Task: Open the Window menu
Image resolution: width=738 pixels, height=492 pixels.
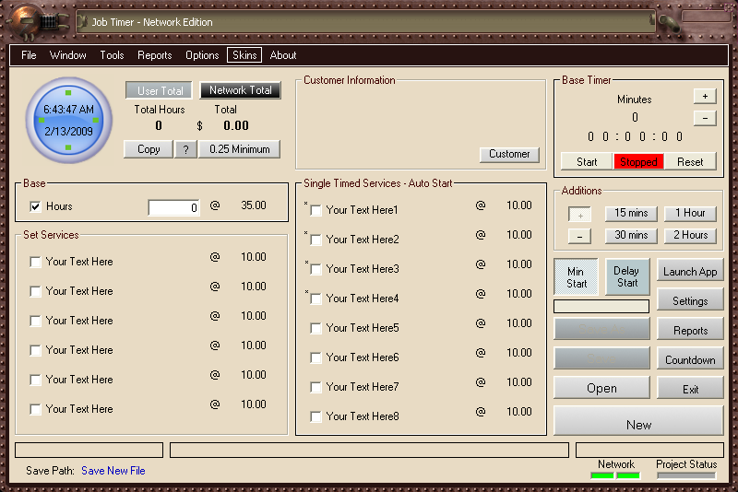Action: pyautogui.click(x=67, y=55)
